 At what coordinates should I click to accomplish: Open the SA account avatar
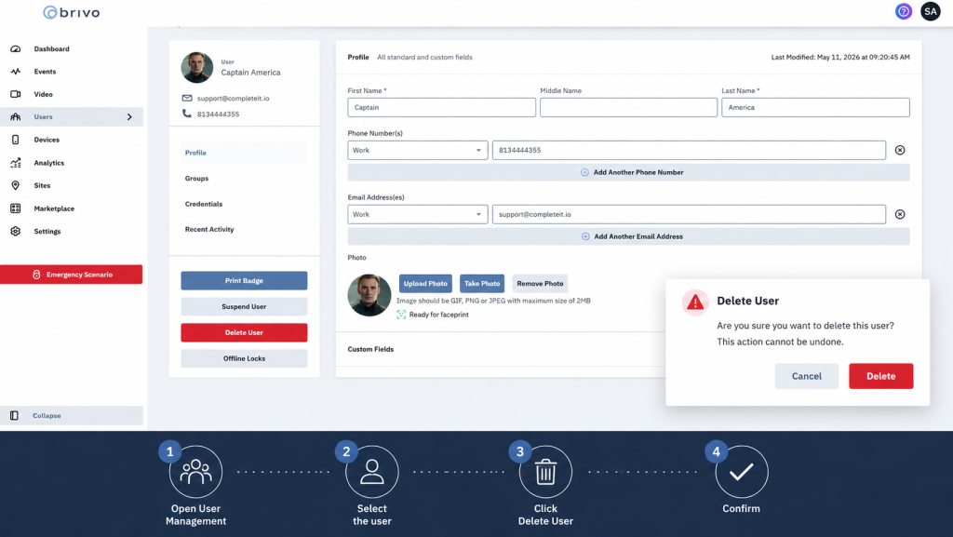coord(930,11)
